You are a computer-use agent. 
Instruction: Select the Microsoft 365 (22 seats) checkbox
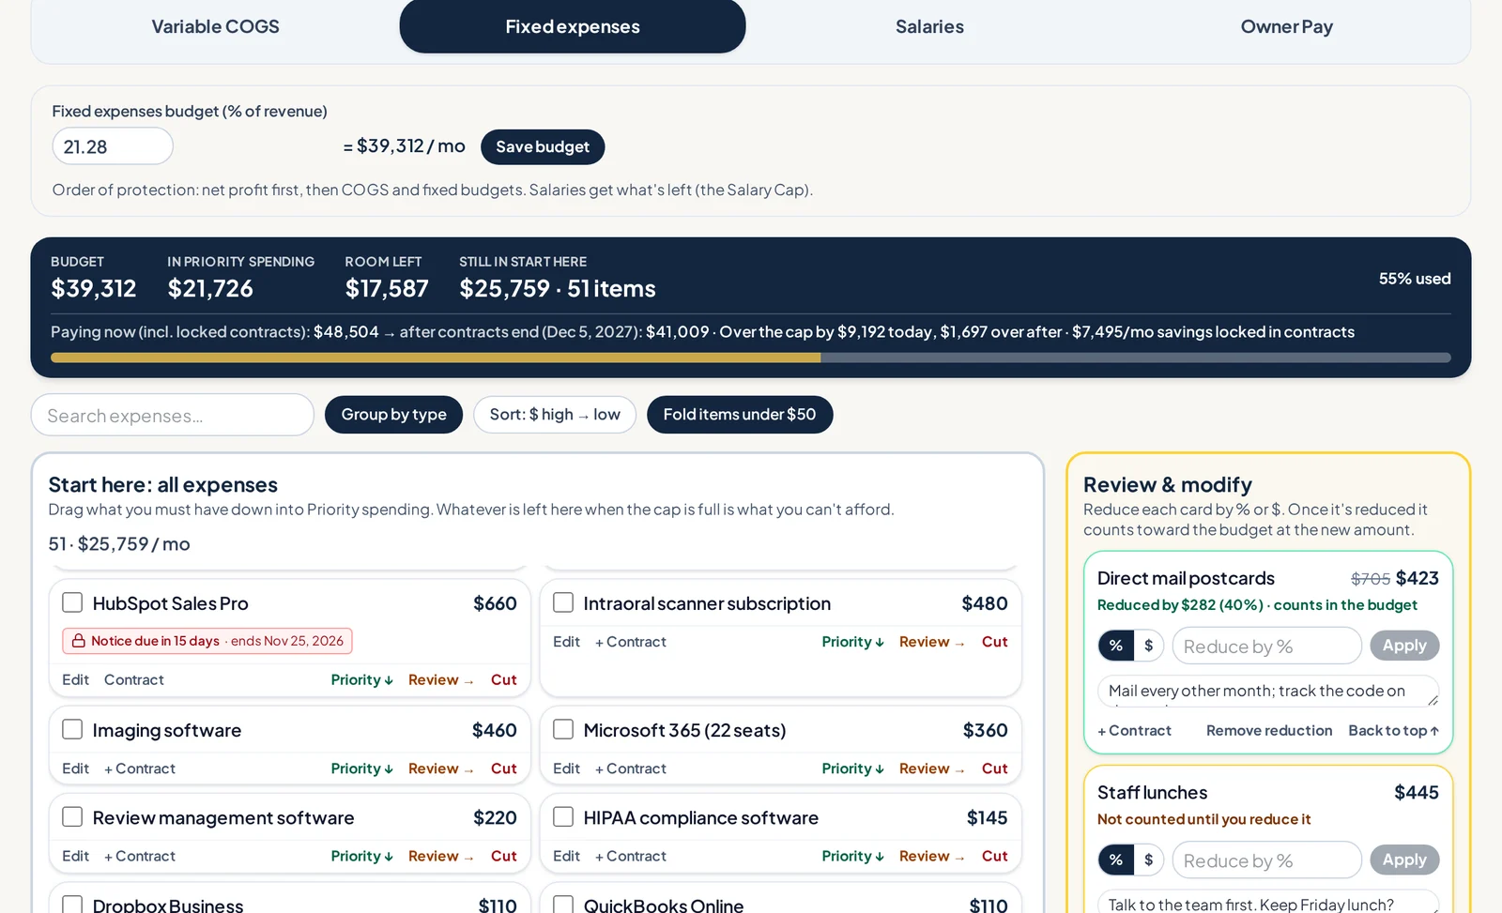(563, 729)
